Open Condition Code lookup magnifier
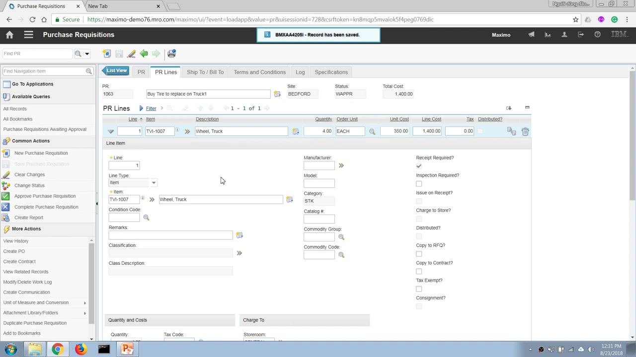This screenshot has height=357, width=636. 146,218
